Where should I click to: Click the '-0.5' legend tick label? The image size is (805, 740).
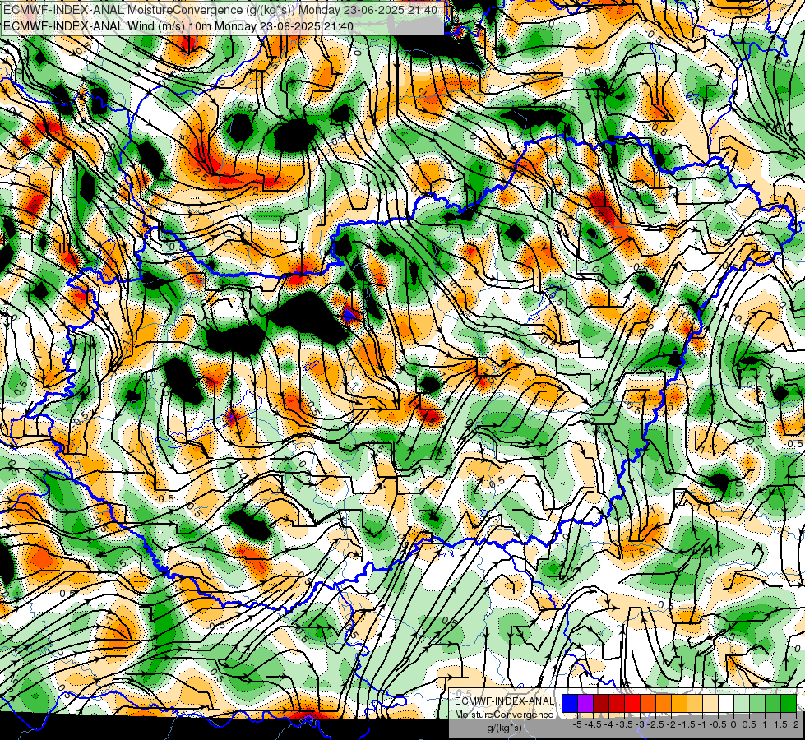point(718,724)
